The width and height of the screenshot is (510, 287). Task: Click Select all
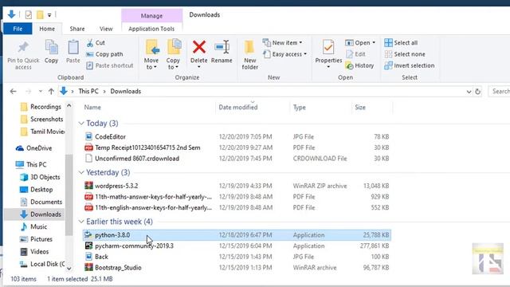click(x=401, y=42)
